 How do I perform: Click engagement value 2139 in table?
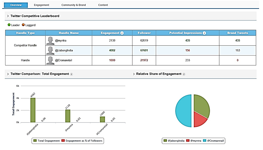(x=112, y=41)
